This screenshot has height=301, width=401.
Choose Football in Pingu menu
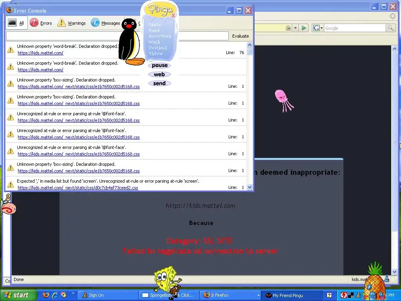click(x=158, y=48)
